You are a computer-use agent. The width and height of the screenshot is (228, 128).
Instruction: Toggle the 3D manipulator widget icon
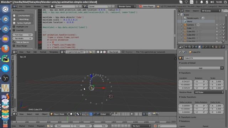(88, 114)
